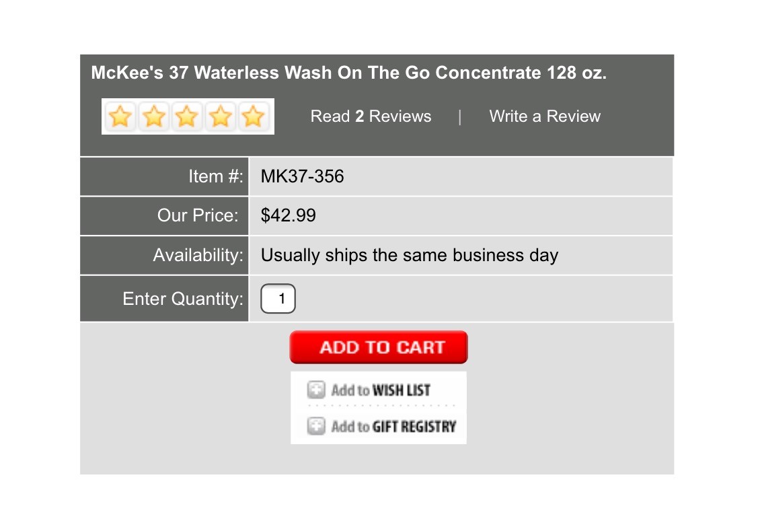Select Add to Wish List text
The height and width of the screenshot is (527, 758).
click(381, 390)
